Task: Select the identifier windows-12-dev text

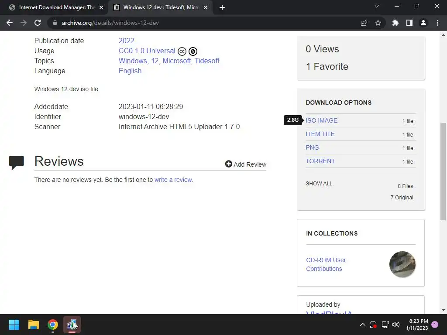Action: click(144, 117)
